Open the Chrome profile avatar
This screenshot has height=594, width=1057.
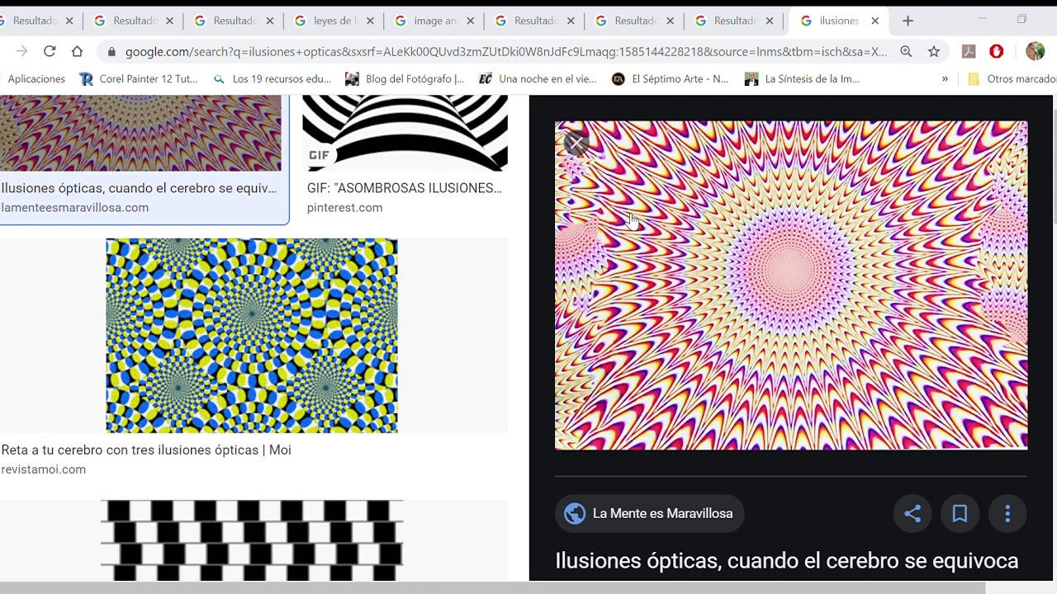pyautogui.click(x=1035, y=51)
